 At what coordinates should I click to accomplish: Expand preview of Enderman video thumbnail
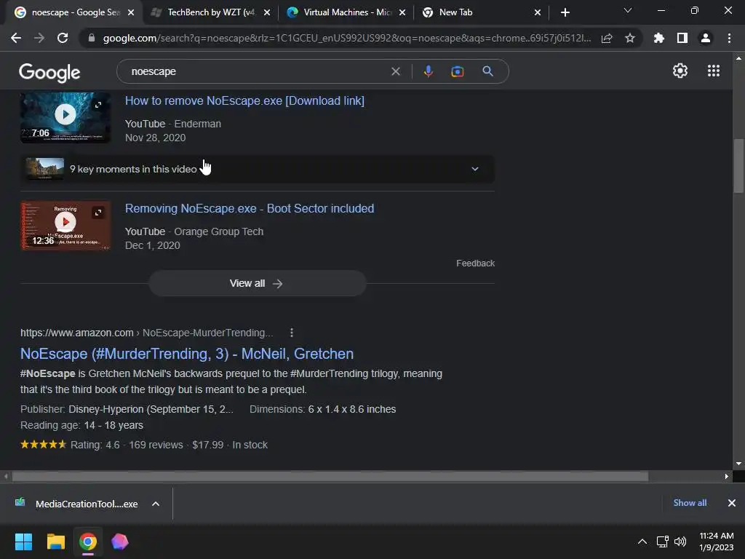click(98, 105)
